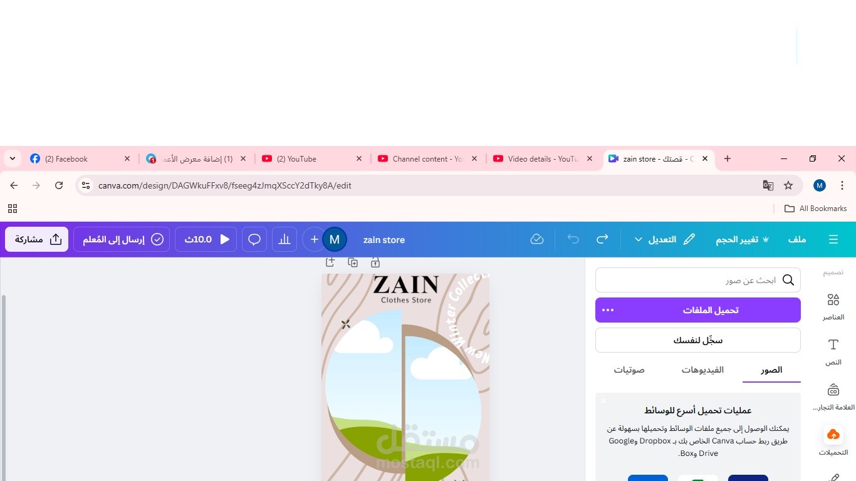Open upload options three-dots menu
This screenshot has height=481, width=856.
click(x=608, y=310)
